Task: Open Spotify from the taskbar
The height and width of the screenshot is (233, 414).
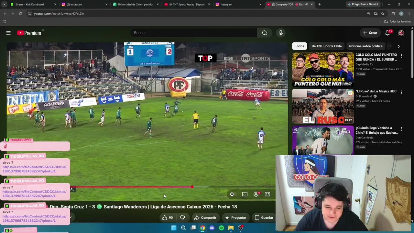Action: (x=221, y=228)
